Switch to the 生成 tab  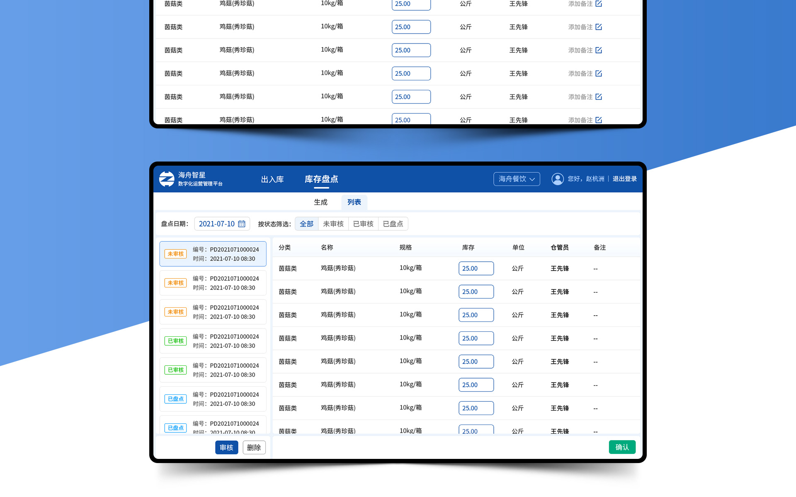click(320, 202)
